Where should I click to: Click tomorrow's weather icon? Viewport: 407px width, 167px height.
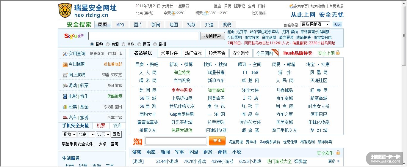pos(206,13)
